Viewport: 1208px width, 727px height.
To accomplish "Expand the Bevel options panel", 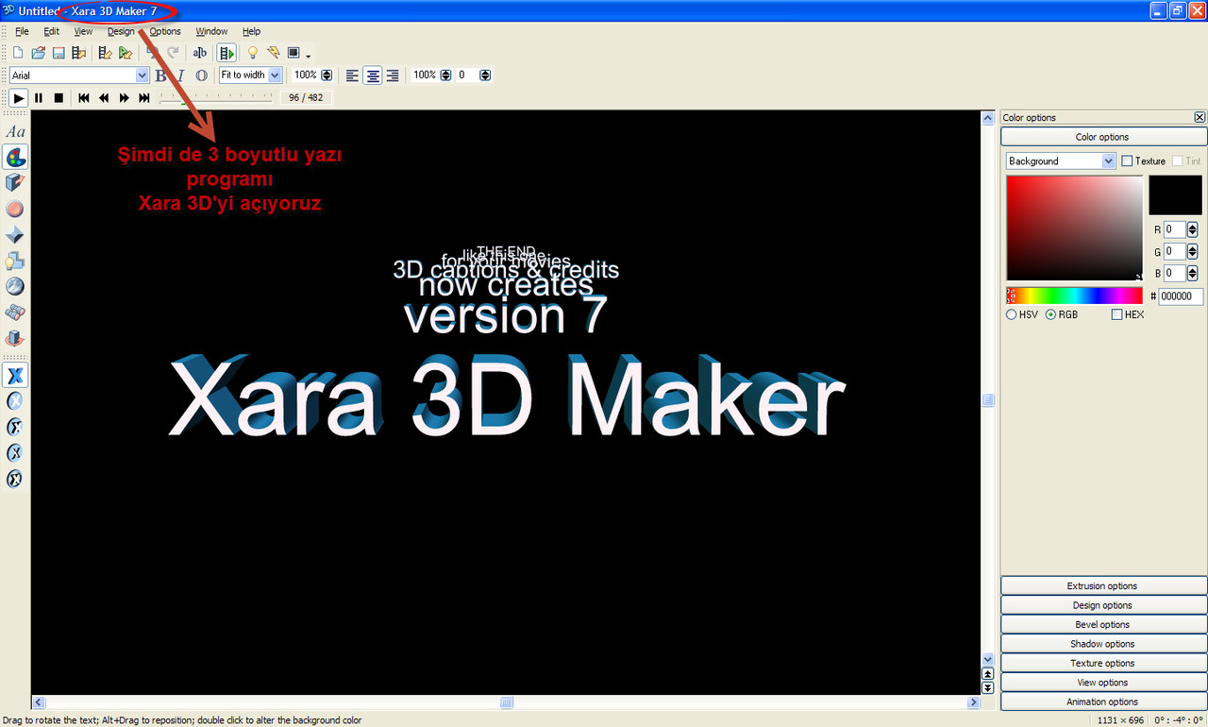I will tap(1102, 624).
